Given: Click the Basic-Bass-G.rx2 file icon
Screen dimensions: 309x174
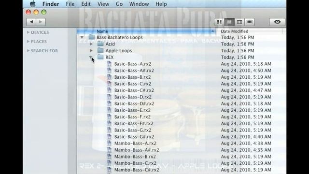Looking at the screenshot, I should (110, 130).
